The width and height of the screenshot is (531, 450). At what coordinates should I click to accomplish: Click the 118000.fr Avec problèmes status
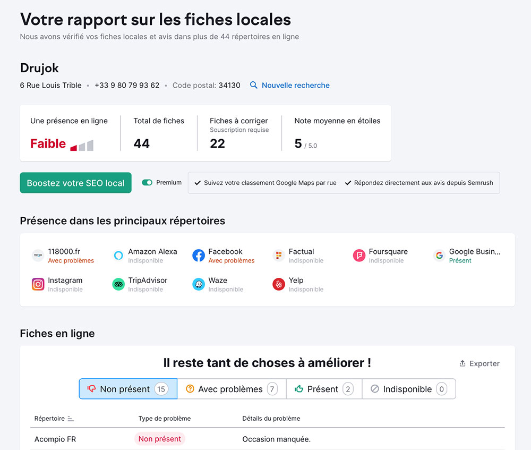click(x=71, y=260)
